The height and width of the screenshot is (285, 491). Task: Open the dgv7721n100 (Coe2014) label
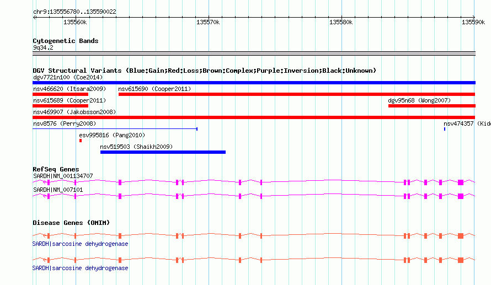68,77
